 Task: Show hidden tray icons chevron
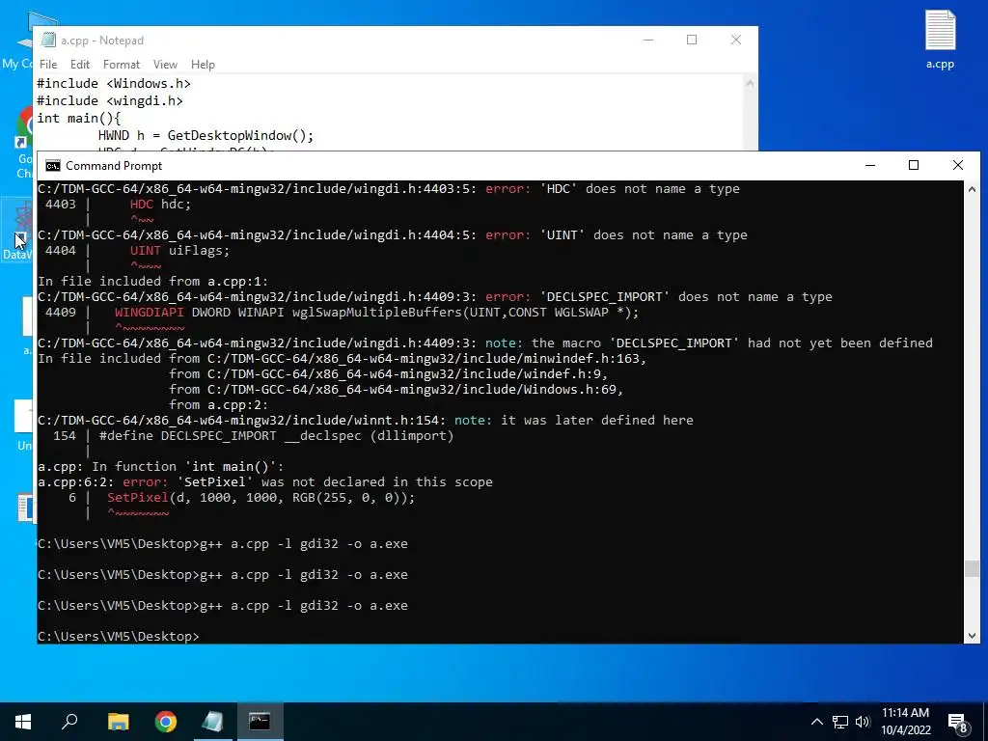[x=816, y=722]
